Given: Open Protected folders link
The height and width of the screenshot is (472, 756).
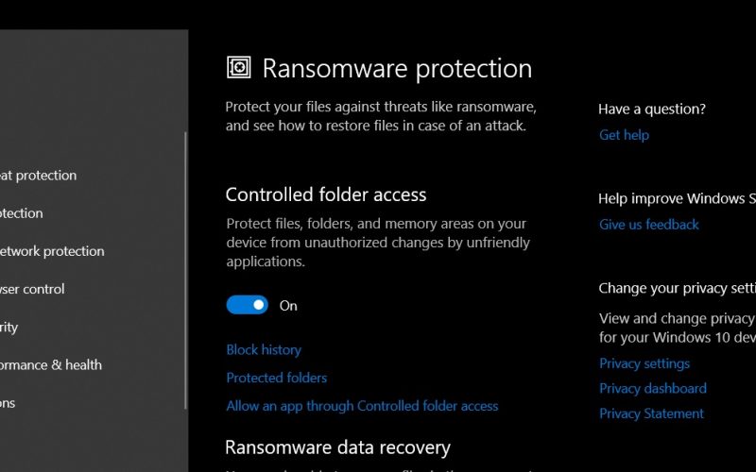Looking at the screenshot, I should 276,378.
